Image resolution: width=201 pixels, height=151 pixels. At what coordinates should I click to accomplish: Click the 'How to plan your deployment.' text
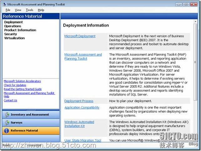(130, 101)
